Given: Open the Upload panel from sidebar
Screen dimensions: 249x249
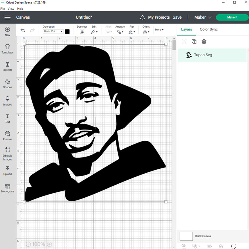Looking at the screenshot, I should [7, 170].
